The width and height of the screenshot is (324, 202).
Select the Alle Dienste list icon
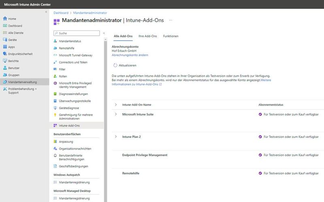click(x=5, y=33)
